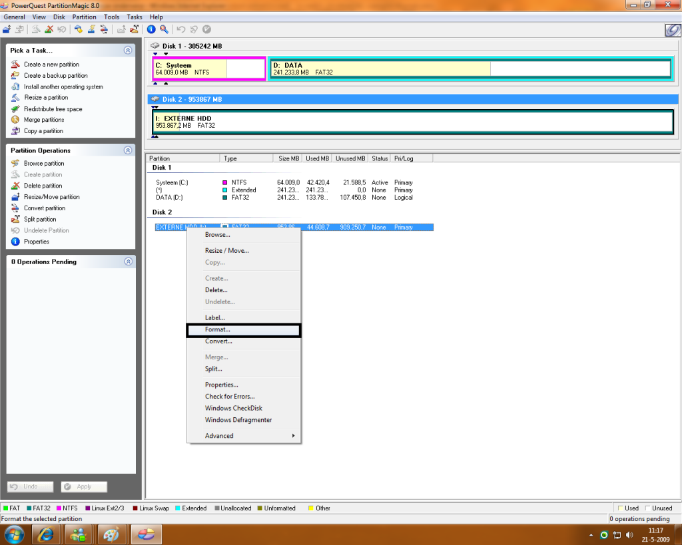Screen dimensions: 682x545
Task: Click the Convert partition toolbar icon
Action: click(105, 29)
